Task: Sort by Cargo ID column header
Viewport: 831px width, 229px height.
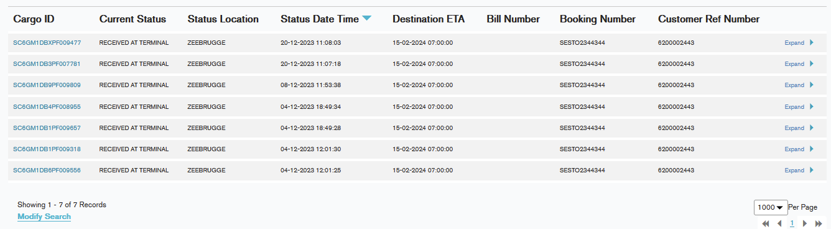Action: (34, 19)
